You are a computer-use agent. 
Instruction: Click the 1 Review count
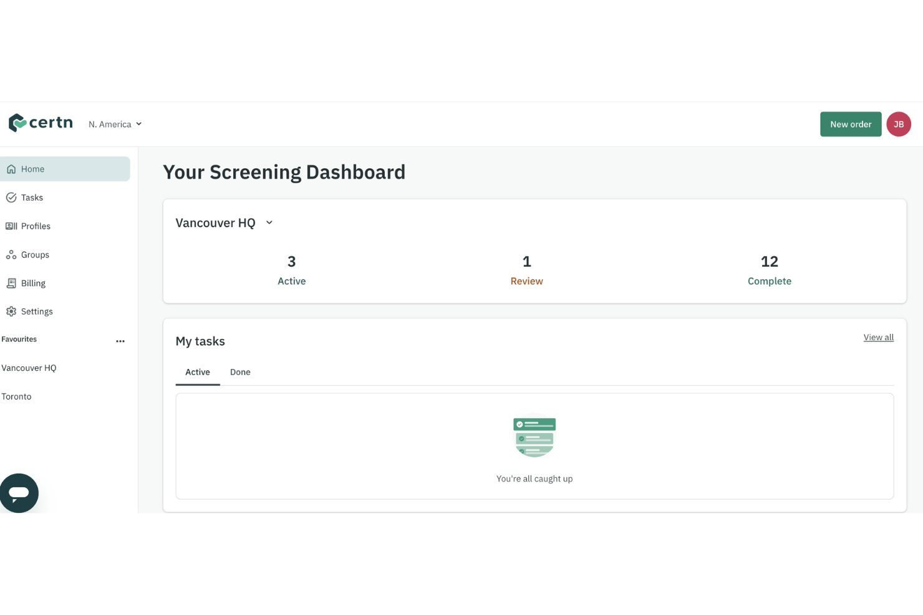pos(526,270)
